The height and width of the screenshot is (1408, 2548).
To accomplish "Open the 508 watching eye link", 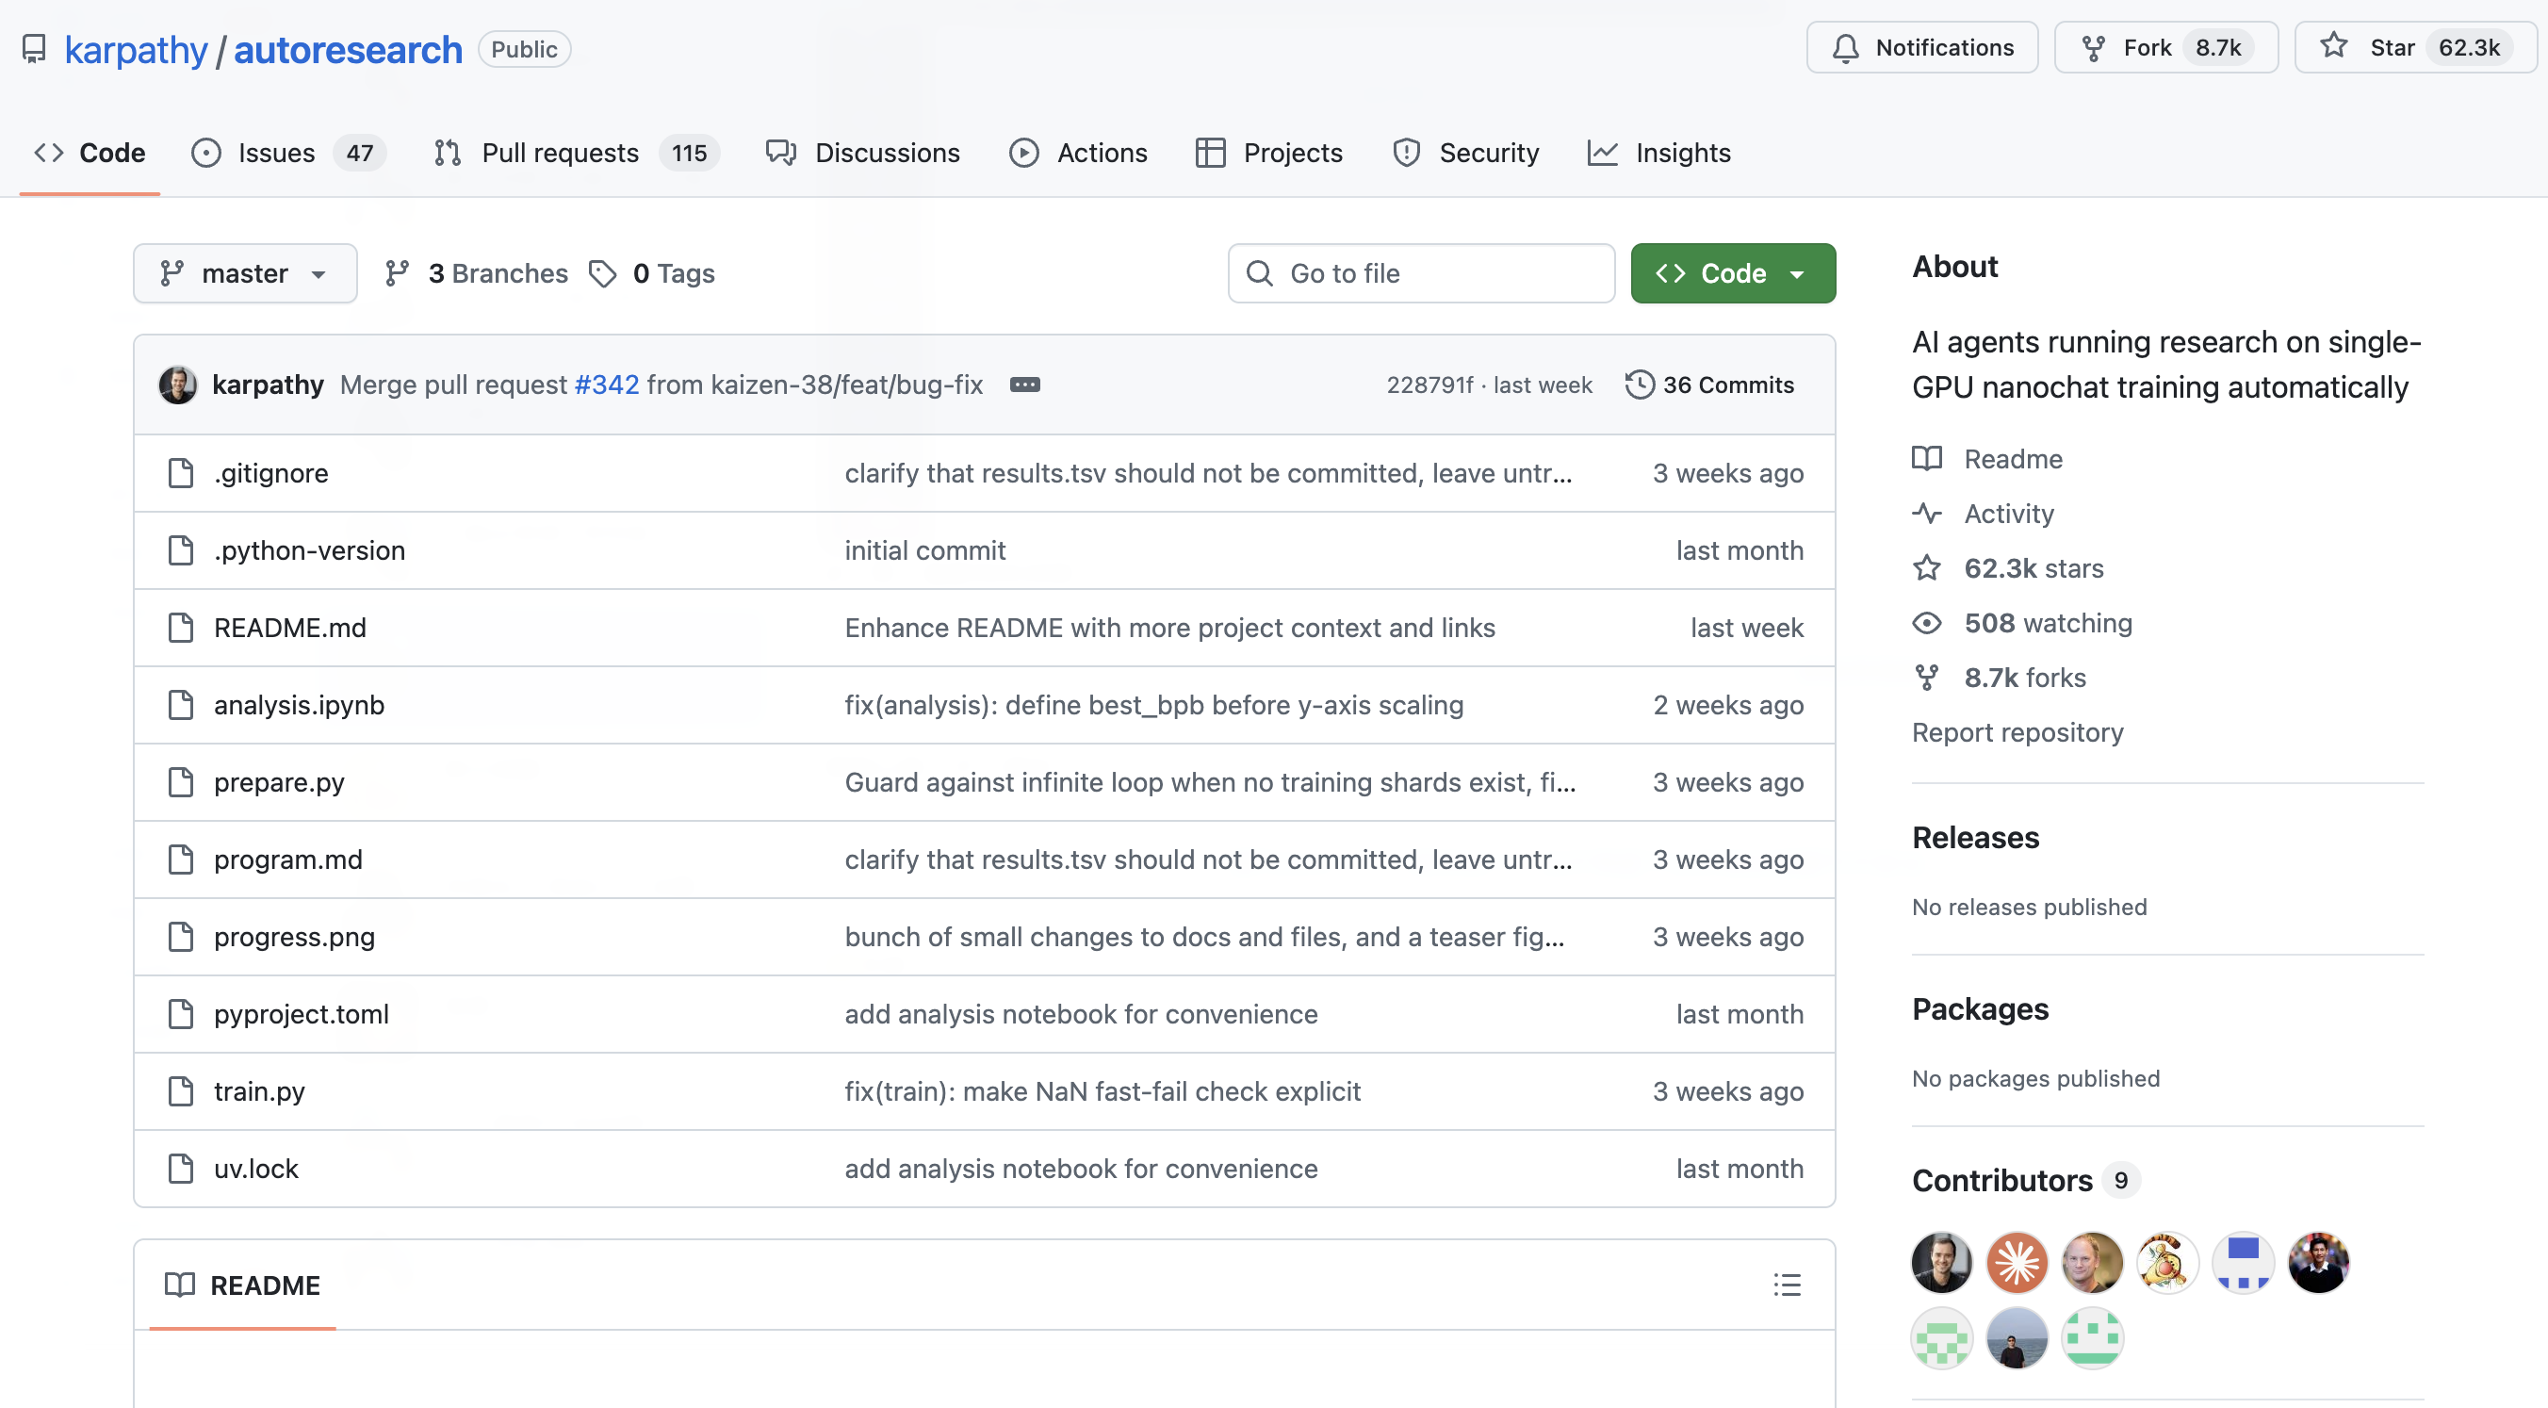I will (x=2047, y=622).
